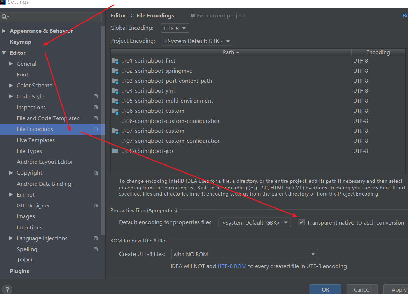Expand the Color Scheme node

click(x=11, y=85)
